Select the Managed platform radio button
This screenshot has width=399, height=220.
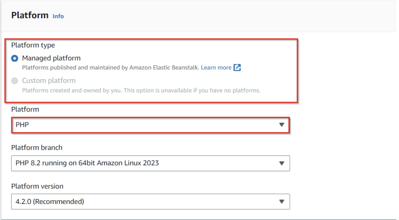pos(15,58)
